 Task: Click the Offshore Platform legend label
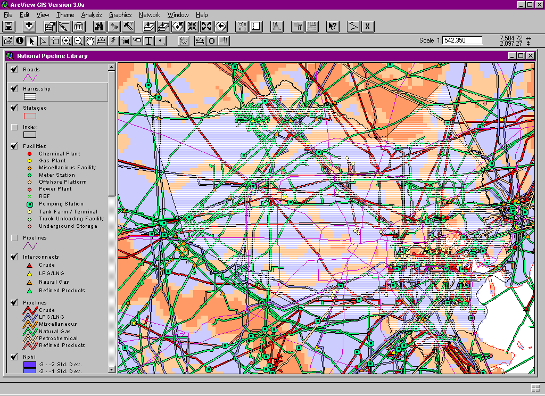(63, 182)
